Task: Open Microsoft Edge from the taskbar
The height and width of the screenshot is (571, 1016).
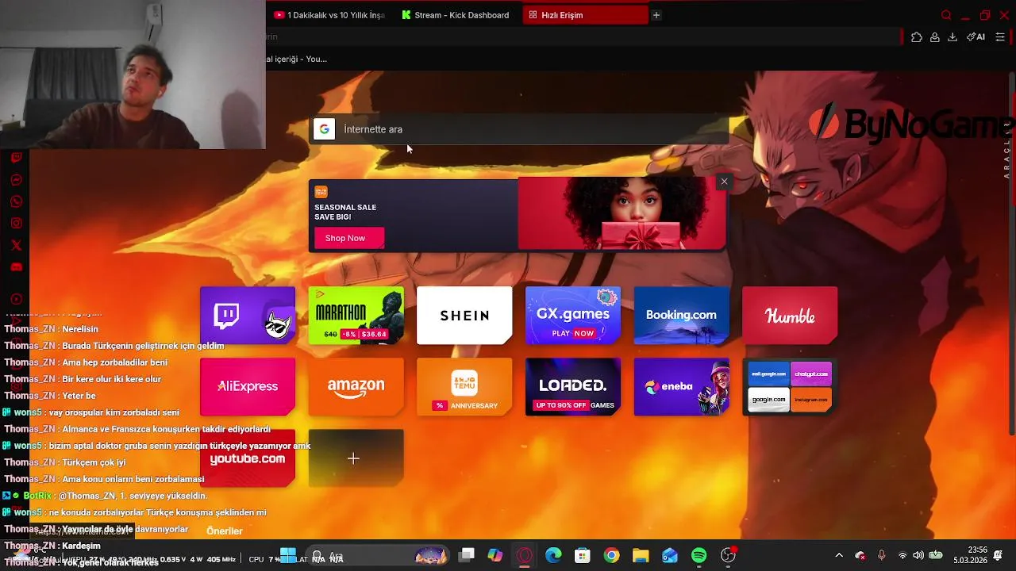Action: (553, 555)
